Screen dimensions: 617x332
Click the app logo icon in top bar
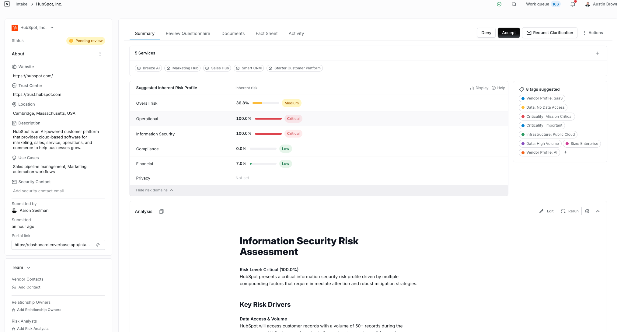click(7, 4)
